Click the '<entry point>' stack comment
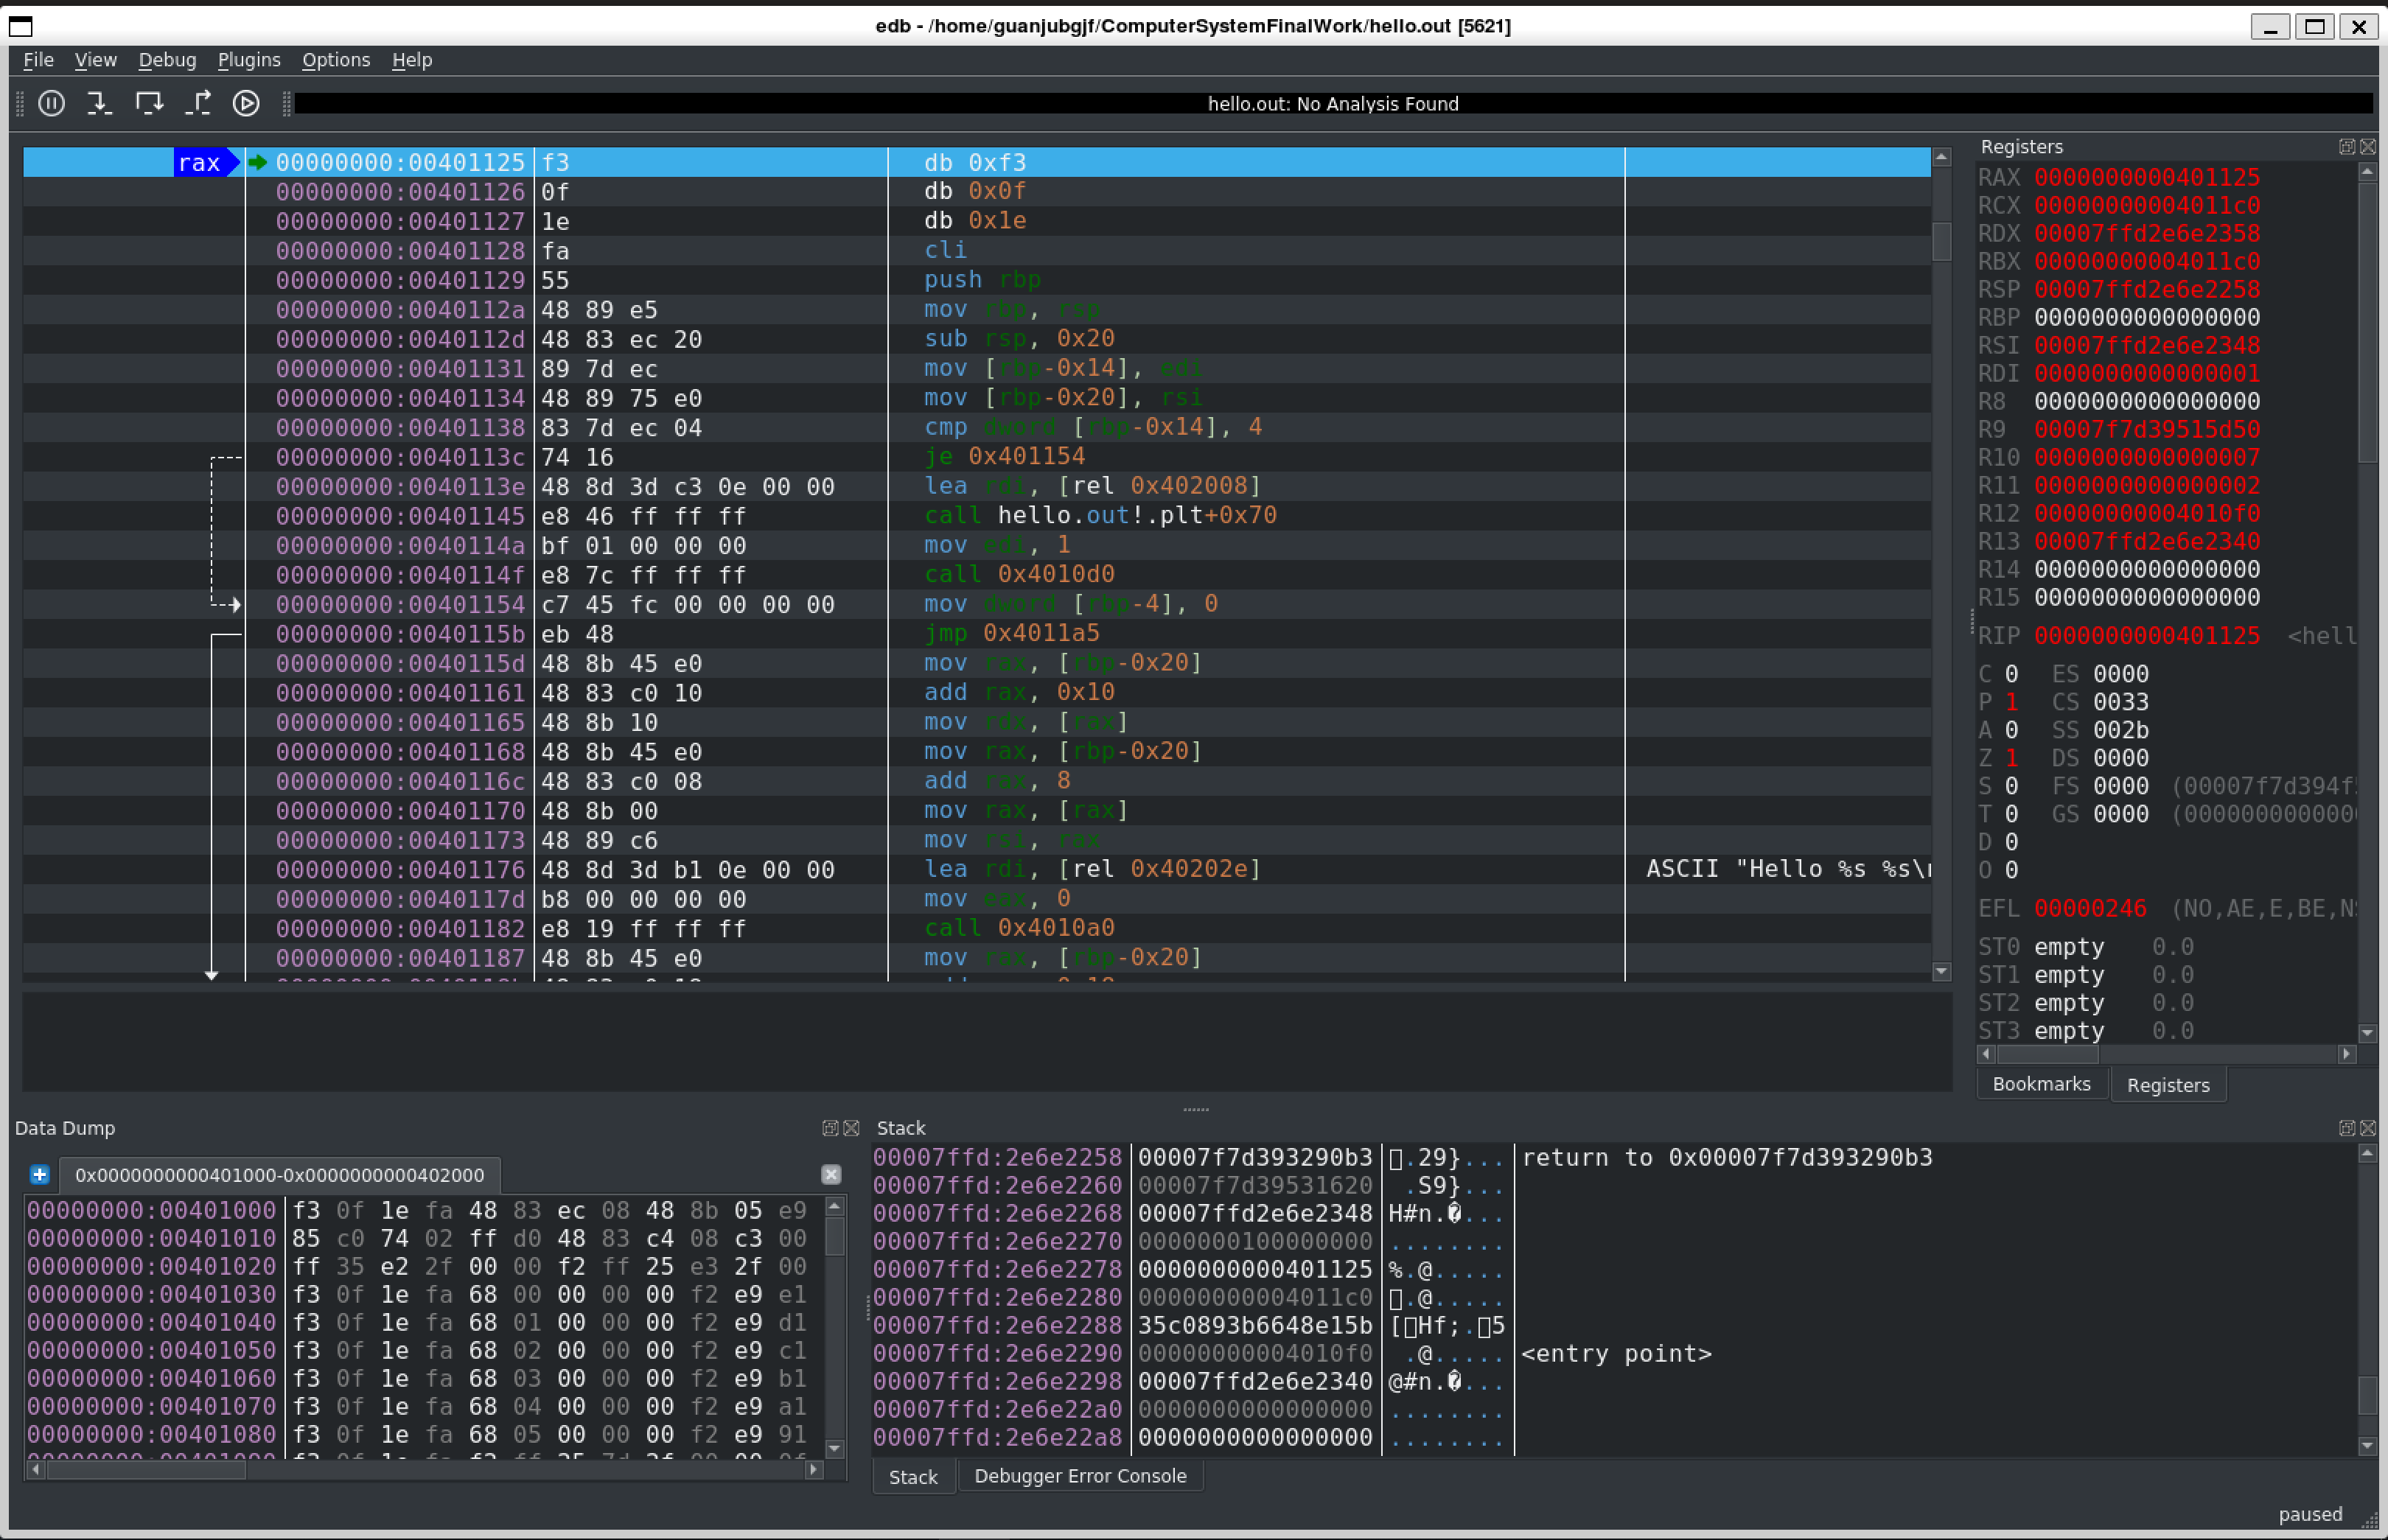 [x=1616, y=1354]
